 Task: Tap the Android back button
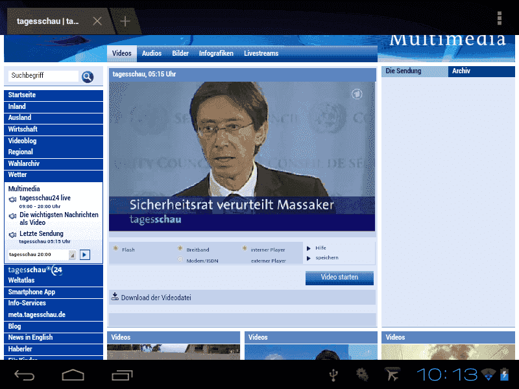click(x=24, y=375)
